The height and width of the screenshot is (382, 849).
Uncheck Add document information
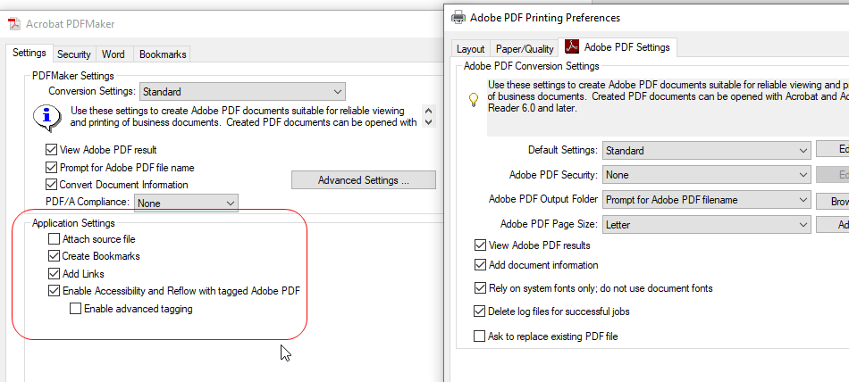tap(480, 265)
